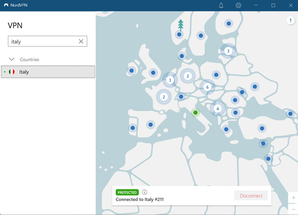
Task: Select the Ireland server pin
Action: 131,71
